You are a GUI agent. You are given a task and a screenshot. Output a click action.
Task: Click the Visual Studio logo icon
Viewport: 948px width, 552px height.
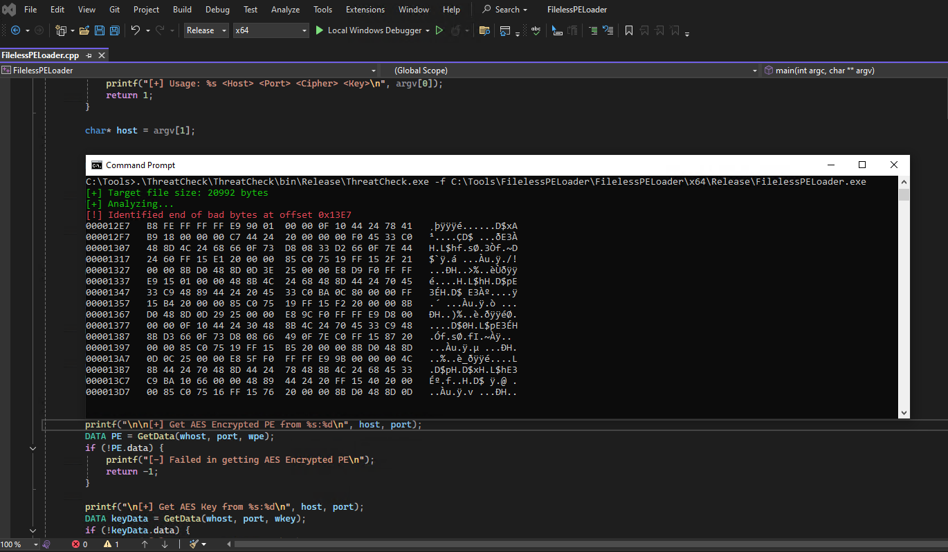[x=9, y=10]
